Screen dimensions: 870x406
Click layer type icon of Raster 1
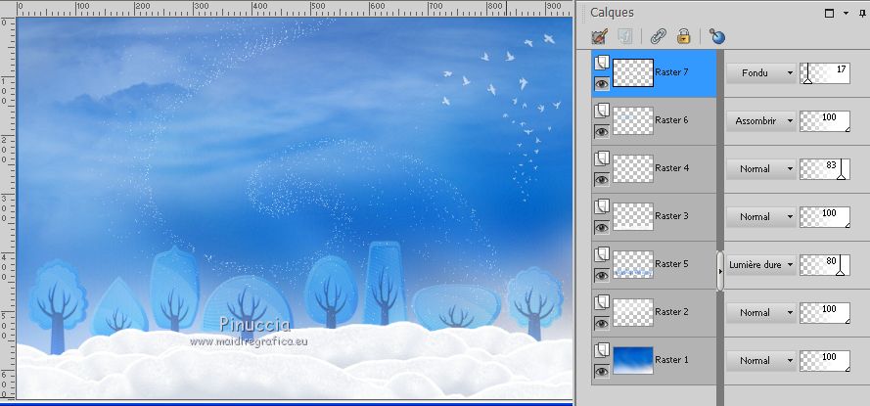click(602, 350)
